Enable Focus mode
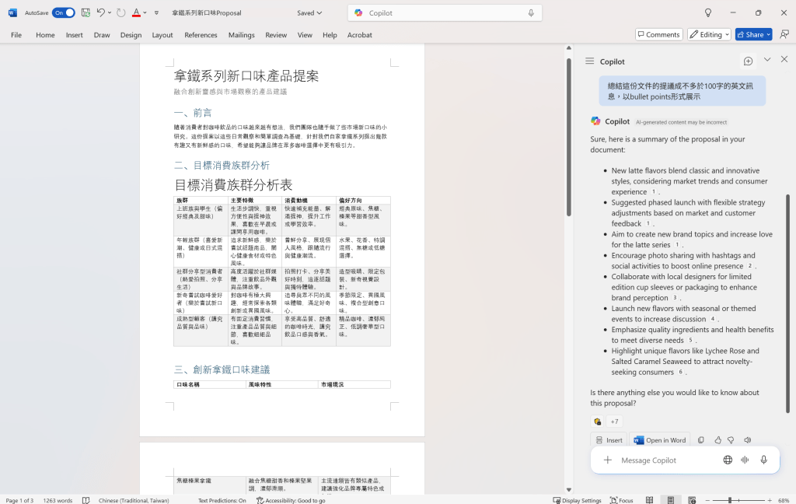This screenshot has height=504, width=796. tap(621, 500)
